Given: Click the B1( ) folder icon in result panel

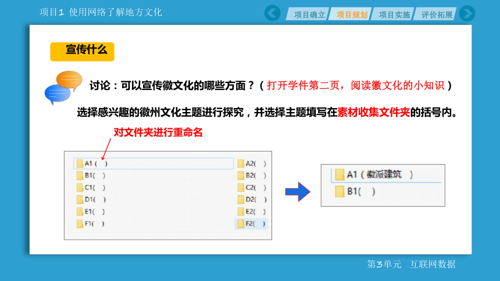Looking at the screenshot, I should point(340,192).
